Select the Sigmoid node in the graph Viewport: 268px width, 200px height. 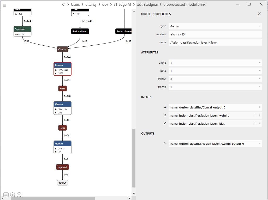pyautogui.click(x=62, y=167)
